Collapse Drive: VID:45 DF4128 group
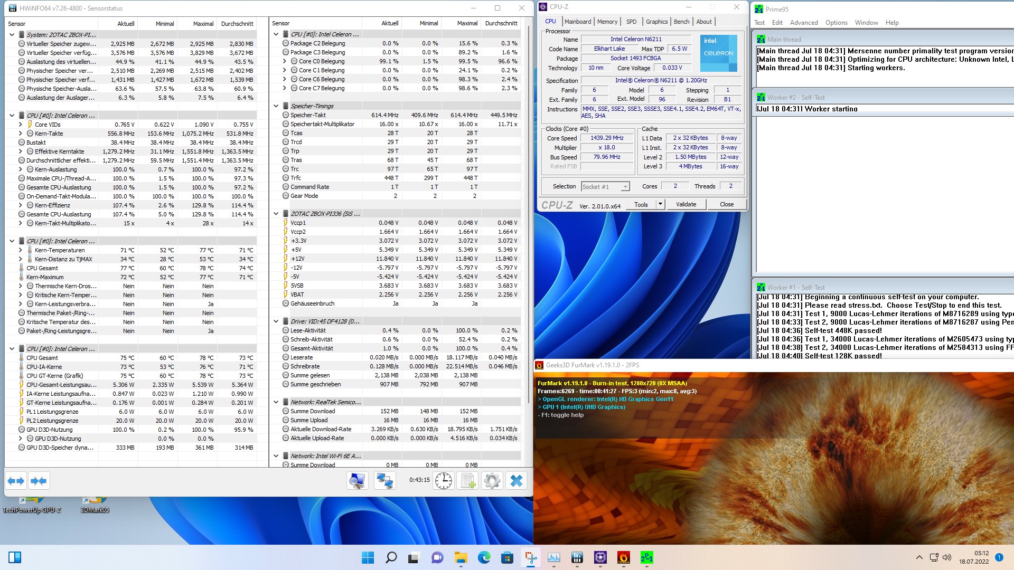This screenshot has height=570, width=1014. pos(276,321)
